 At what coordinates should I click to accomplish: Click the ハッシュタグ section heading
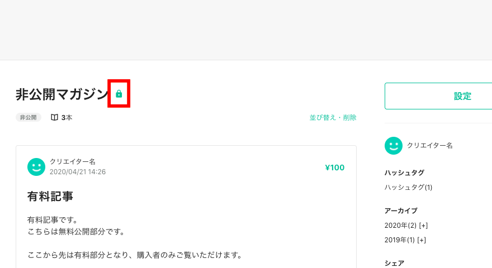pyautogui.click(x=404, y=173)
